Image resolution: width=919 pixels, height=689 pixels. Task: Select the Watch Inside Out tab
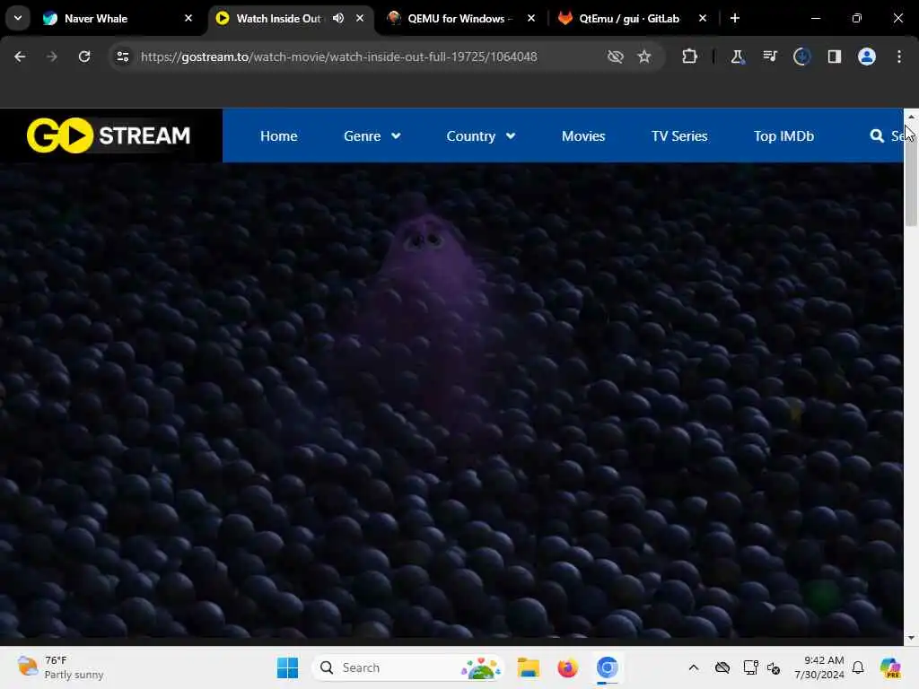coord(278,18)
